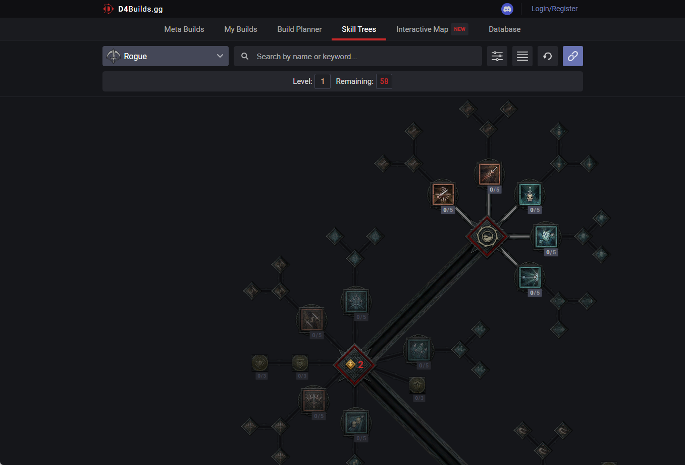Click the 0/5 counter under Rapid Fire
The width and height of the screenshot is (685, 465).
(424, 365)
